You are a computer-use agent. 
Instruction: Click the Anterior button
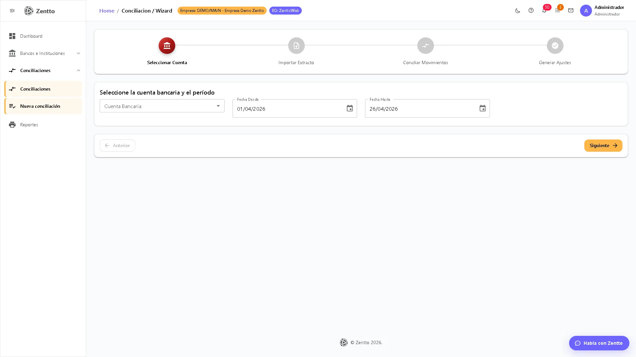point(117,145)
